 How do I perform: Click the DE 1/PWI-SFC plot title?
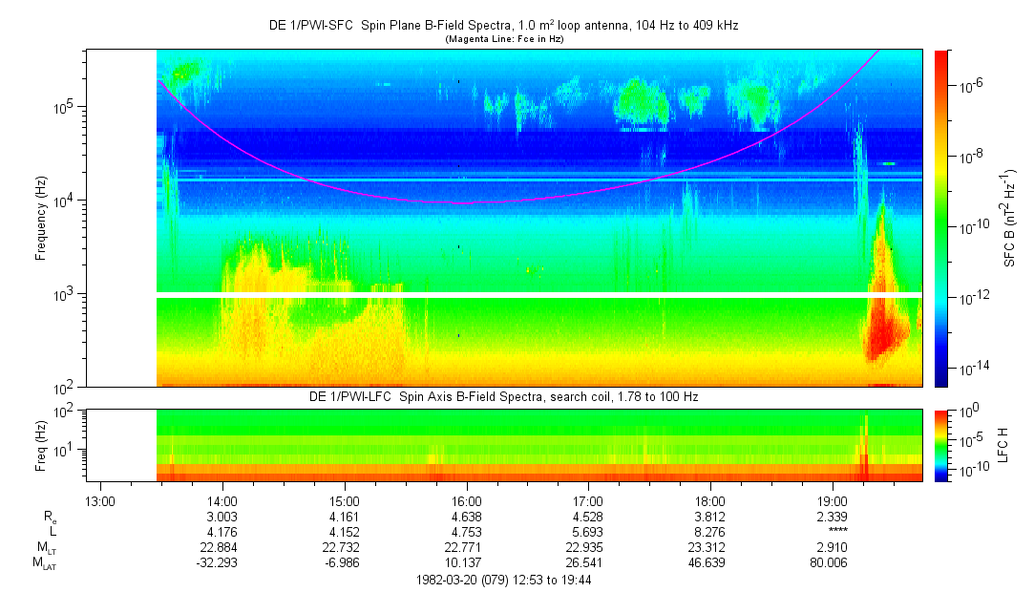503,26
